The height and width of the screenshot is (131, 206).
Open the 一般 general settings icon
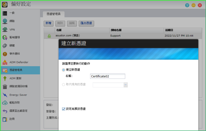pyautogui.click(x=5, y=13)
